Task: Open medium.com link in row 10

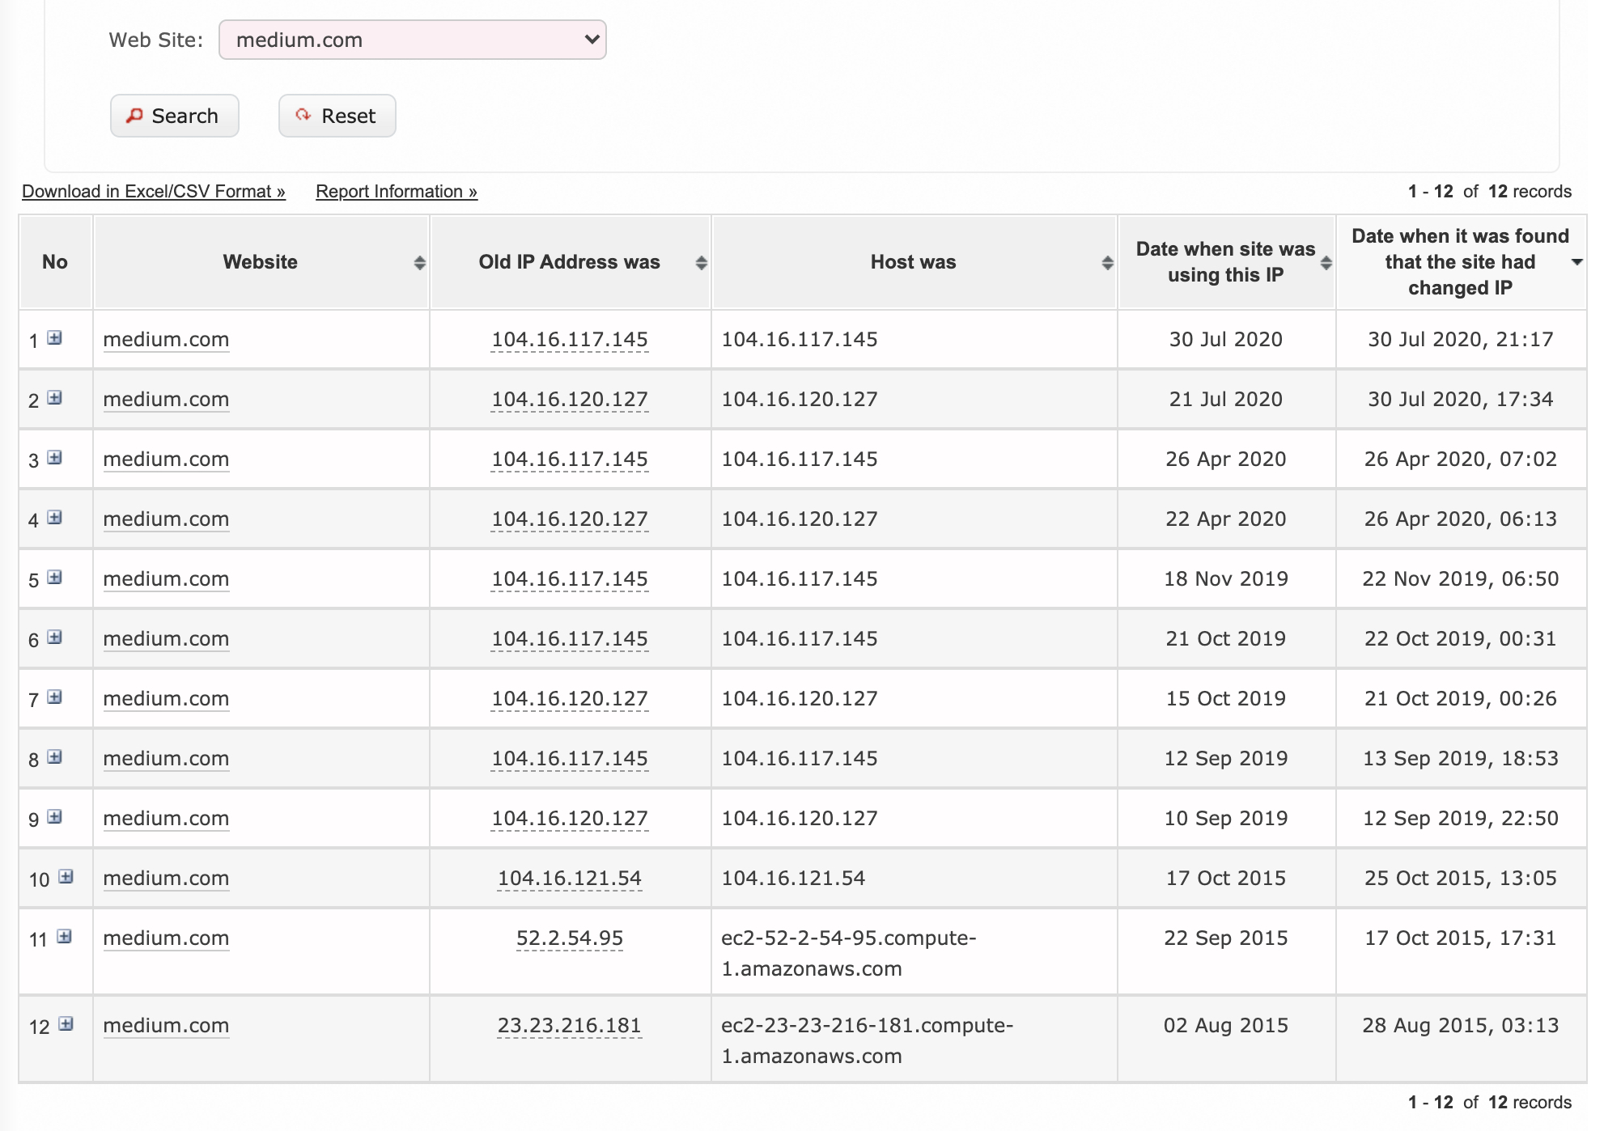Action: coord(166,879)
